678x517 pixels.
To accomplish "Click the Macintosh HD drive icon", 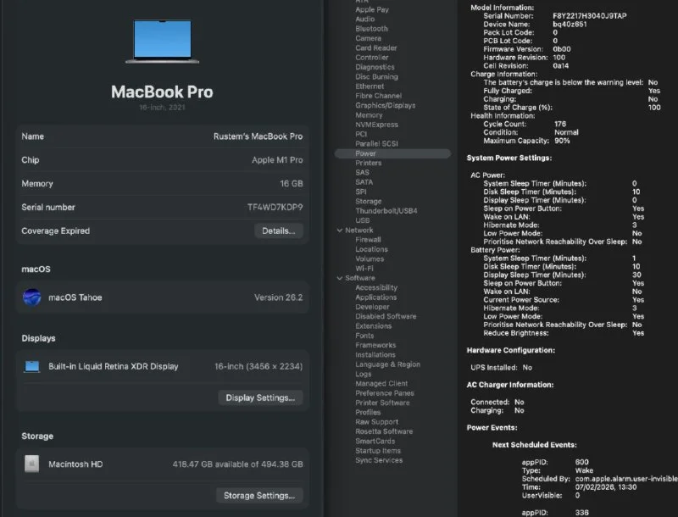I will (x=32, y=464).
